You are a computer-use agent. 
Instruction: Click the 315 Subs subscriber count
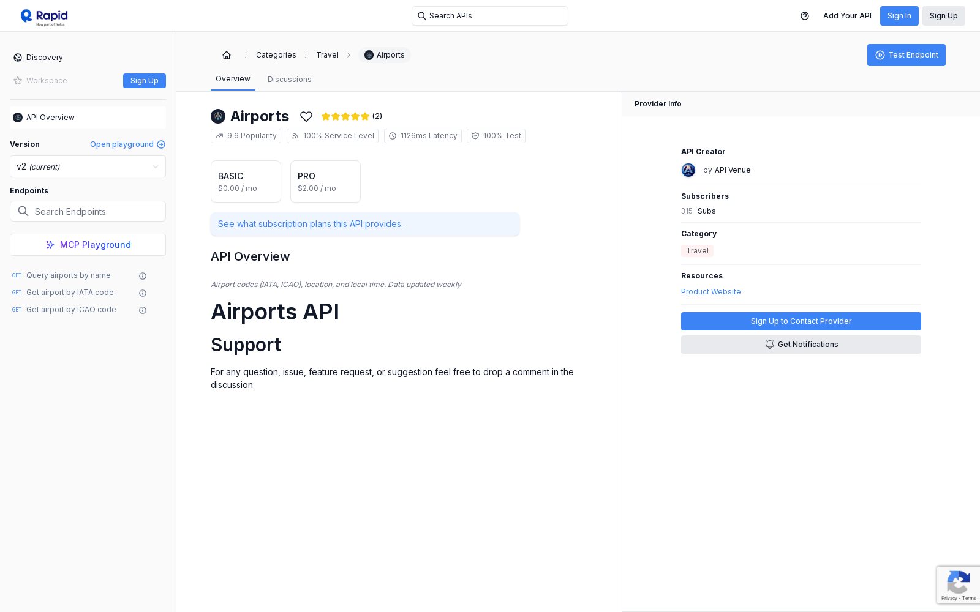click(x=698, y=211)
